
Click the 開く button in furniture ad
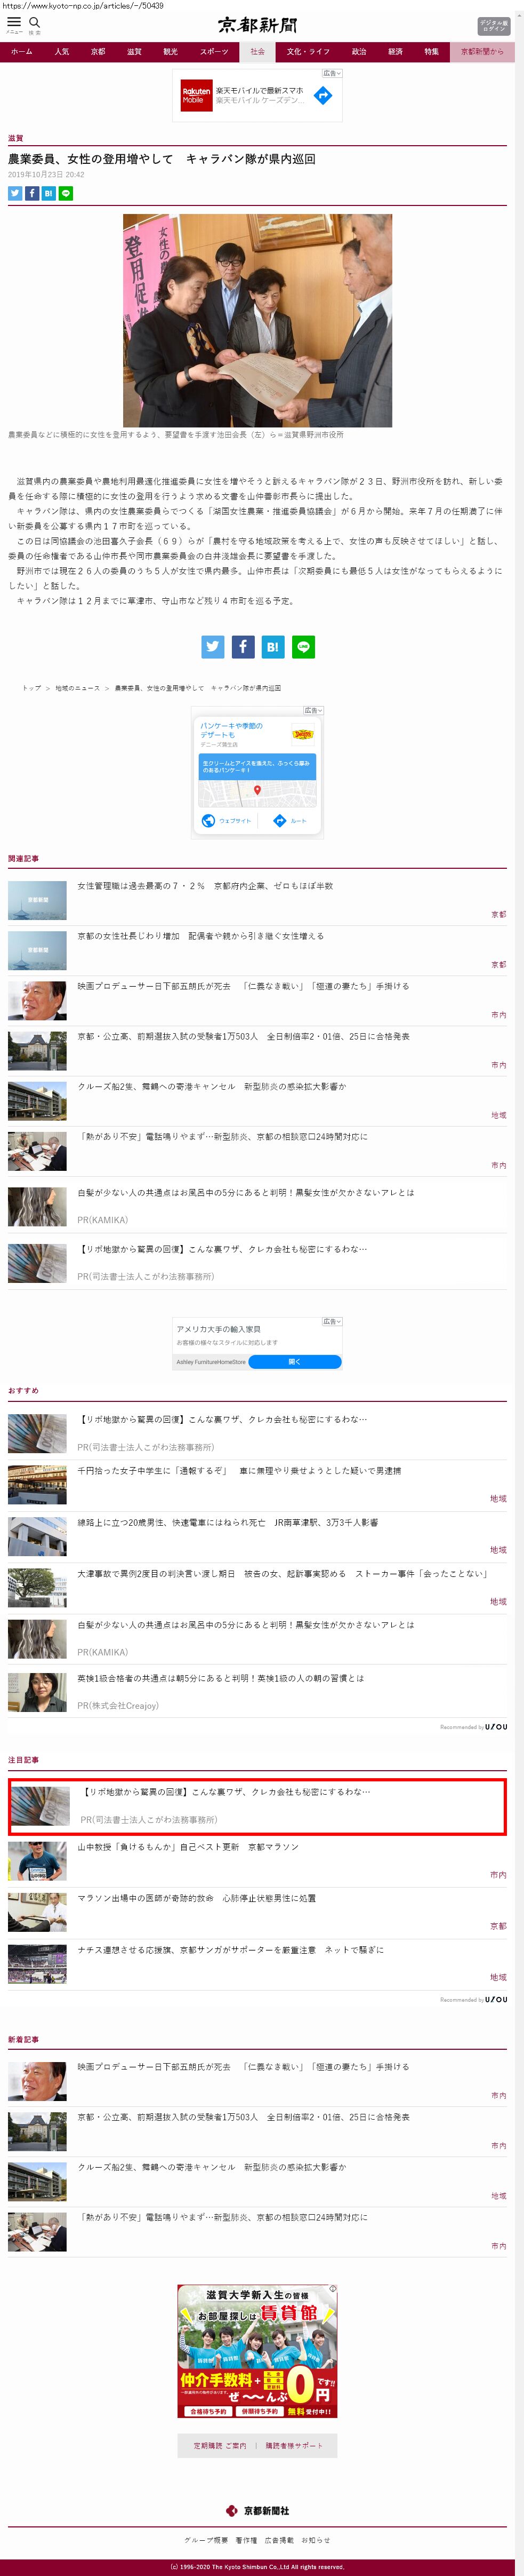tap(294, 1361)
